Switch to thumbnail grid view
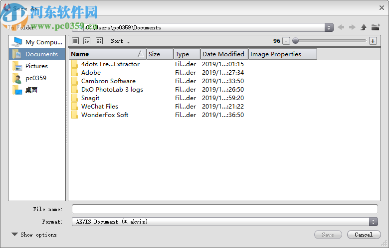This screenshot has width=389, height=248. point(99,41)
